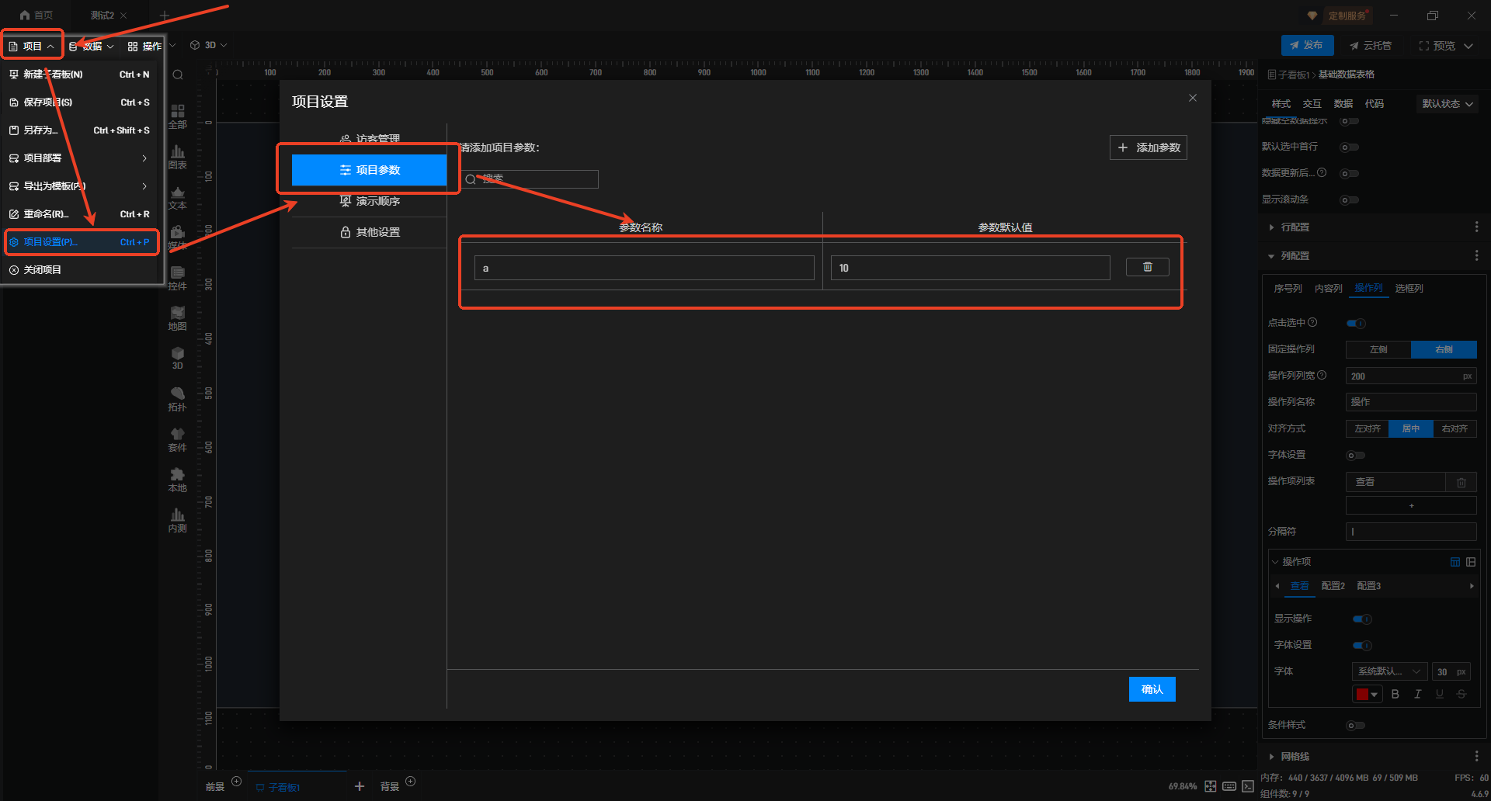Click the 确认 button
The image size is (1491, 801).
1152,689
